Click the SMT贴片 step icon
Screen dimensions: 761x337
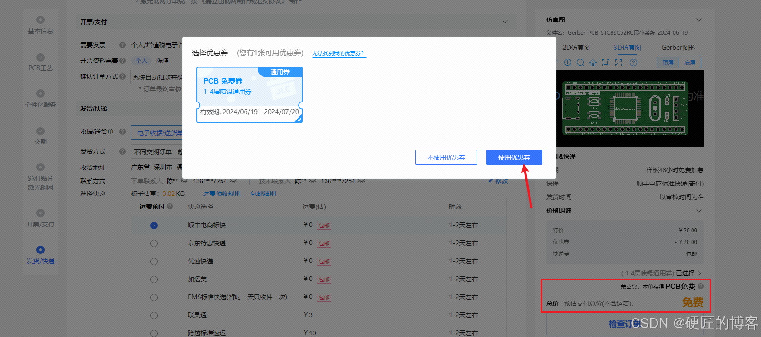[41, 167]
